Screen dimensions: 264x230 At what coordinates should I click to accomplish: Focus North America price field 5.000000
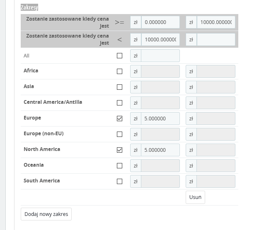tap(160, 150)
